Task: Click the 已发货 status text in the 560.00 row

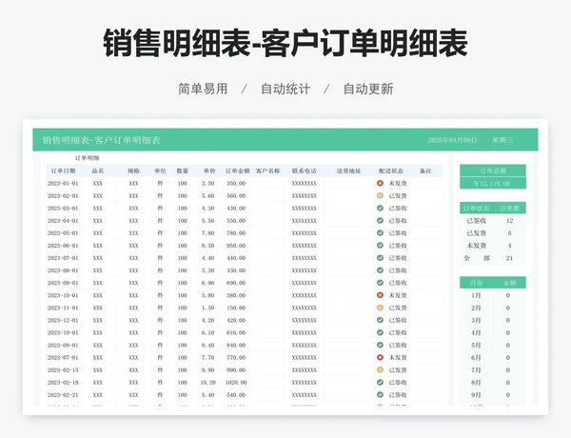Action: [398, 196]
